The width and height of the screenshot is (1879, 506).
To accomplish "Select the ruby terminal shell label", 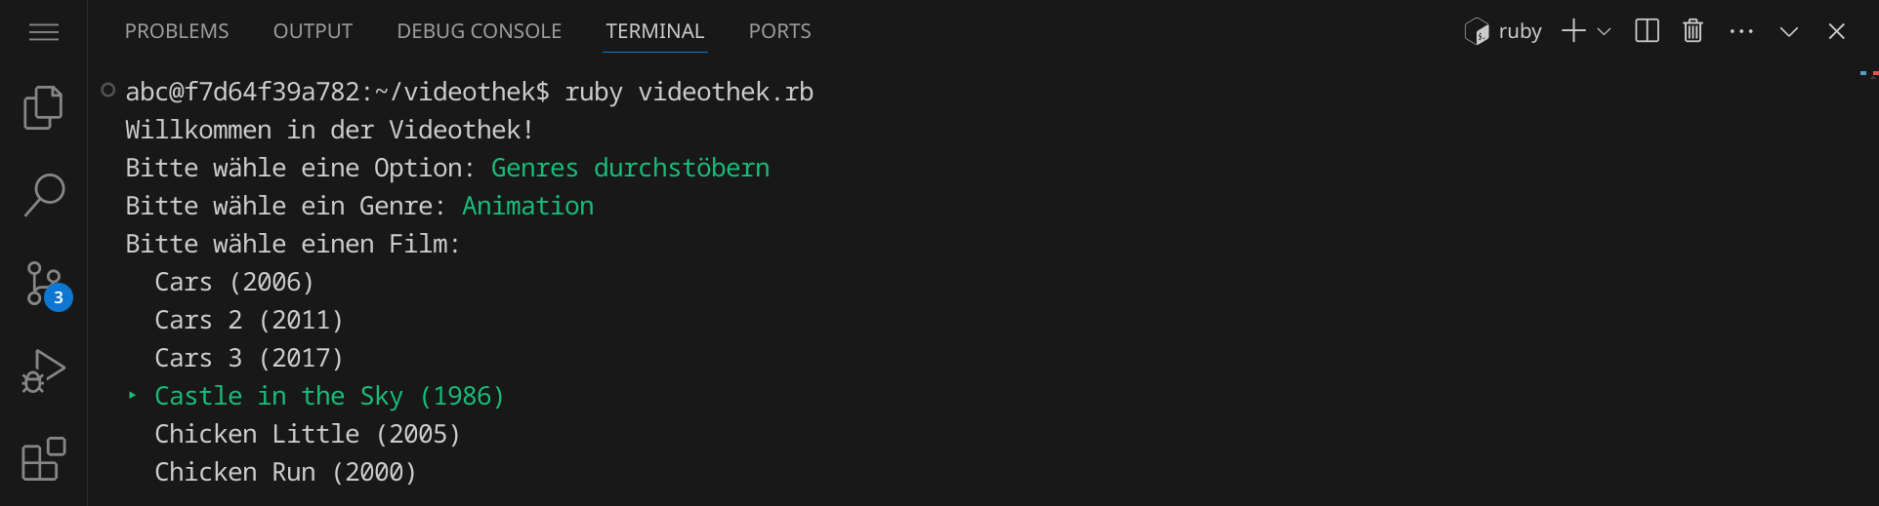I will click(x=1504, y=31).
